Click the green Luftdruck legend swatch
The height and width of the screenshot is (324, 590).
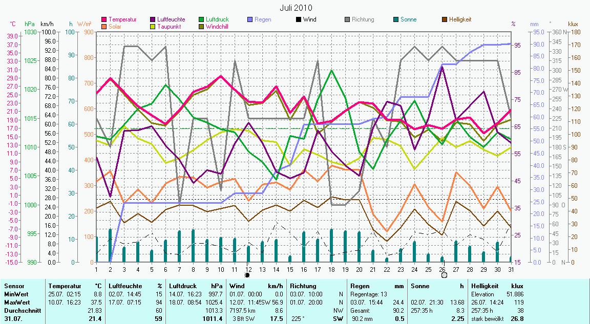201,20
